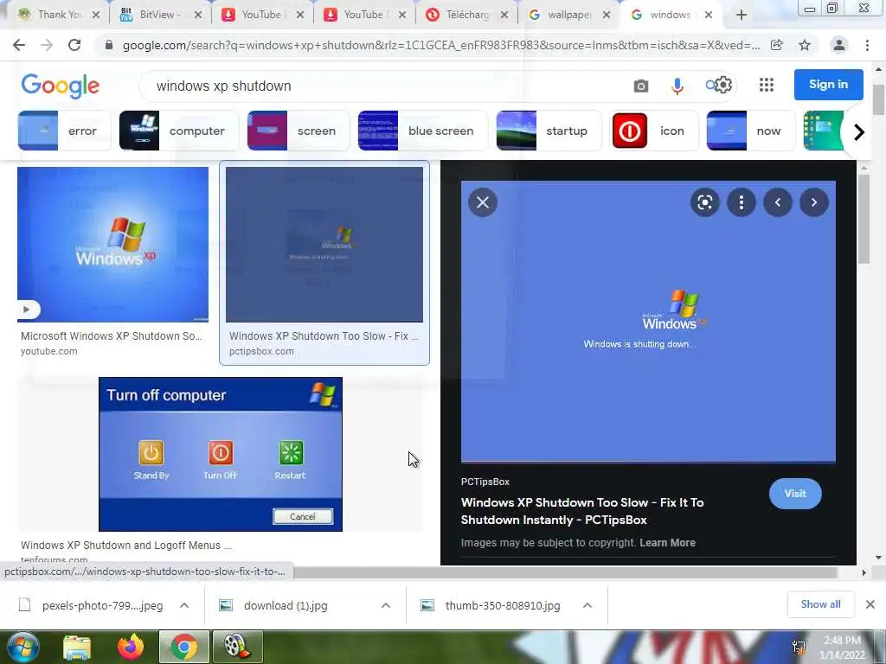The height and width of the screenshot is (664, 886).
Task: Open the Learn More copyright link
Action: pyautogui.click(x=667, y=543)
